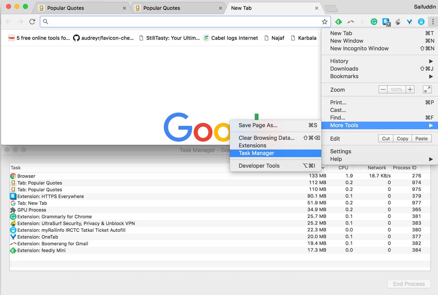Choose Find... in the menu
Image resolution: width=438 pixels, height=295 pixels.
[x=379, y=118]
